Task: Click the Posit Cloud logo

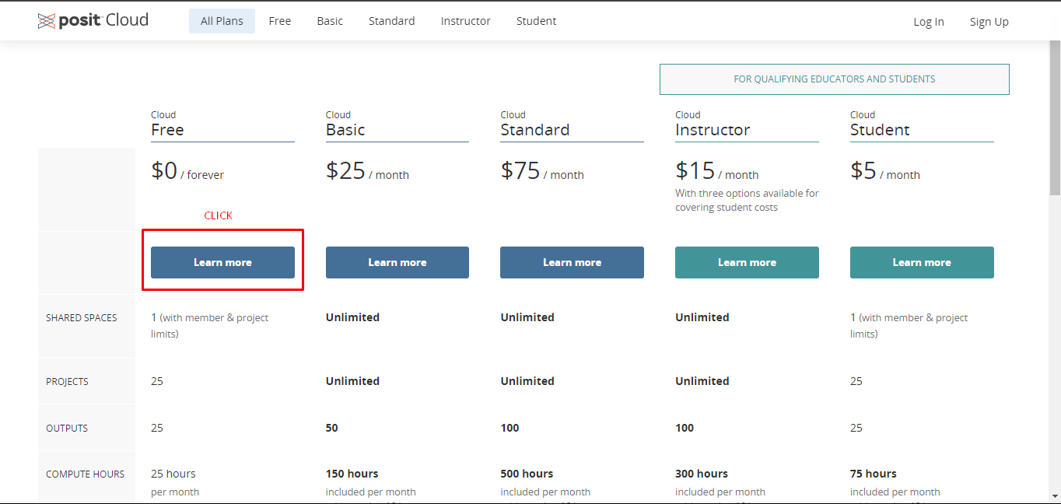Action: 93,21
